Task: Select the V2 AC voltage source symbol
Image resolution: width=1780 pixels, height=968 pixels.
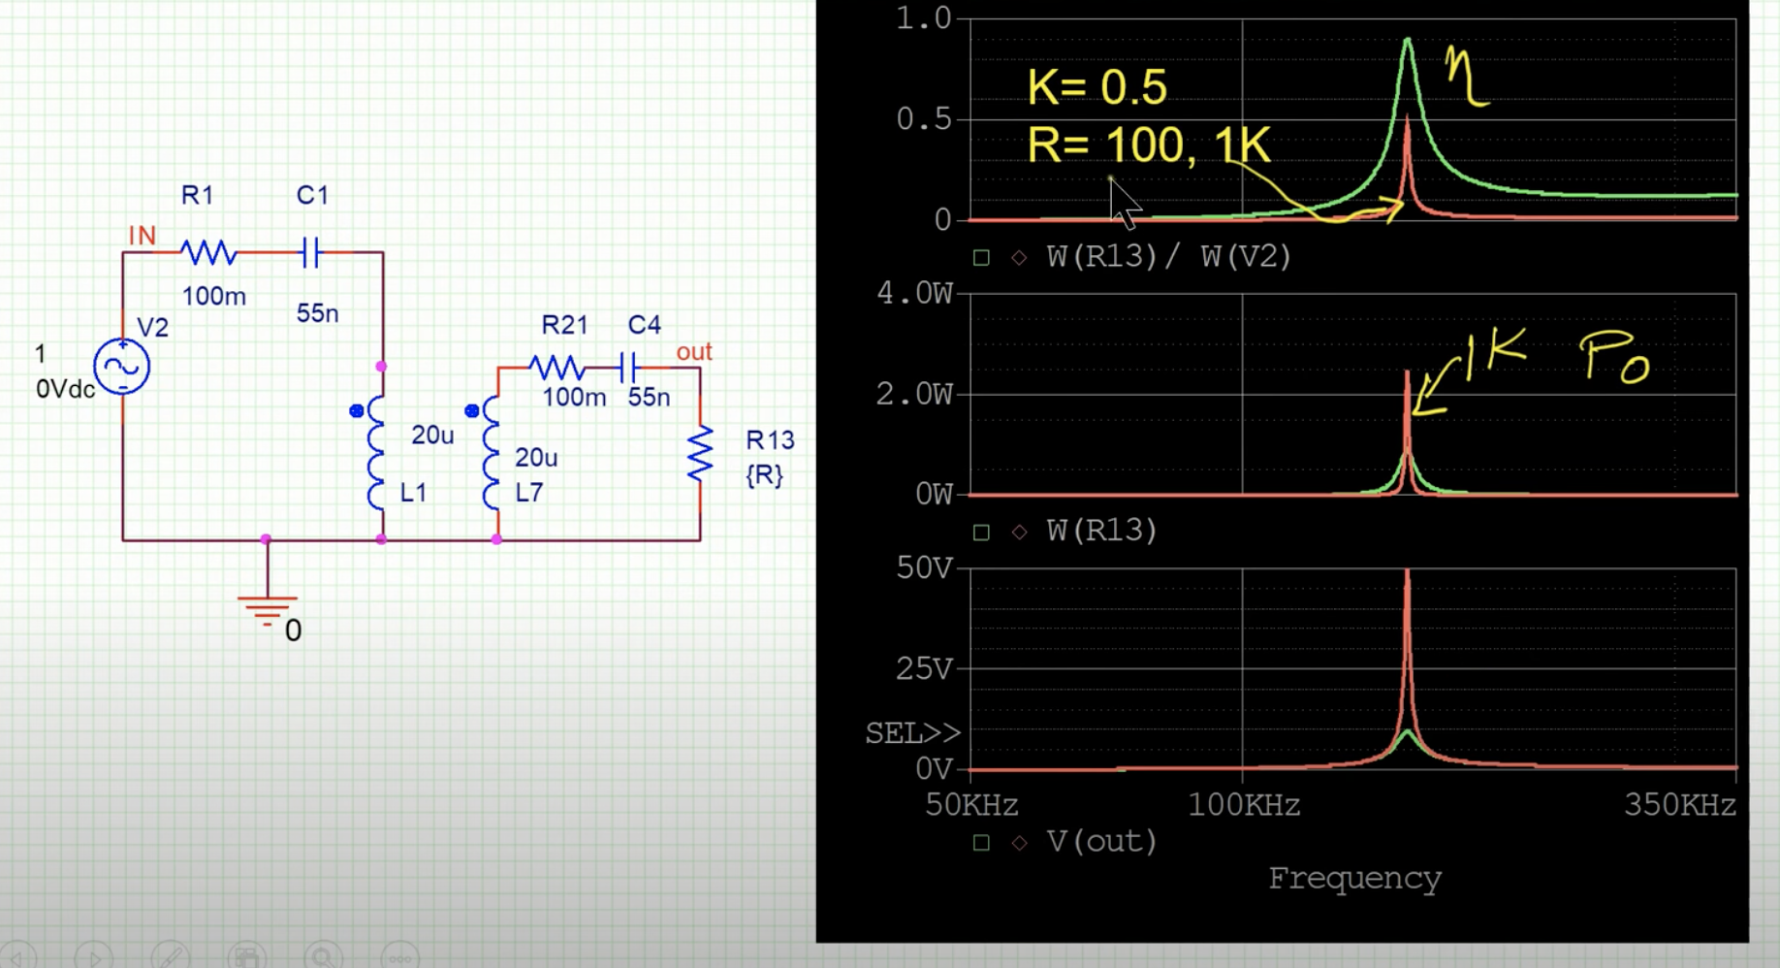Action: point(122,367)
